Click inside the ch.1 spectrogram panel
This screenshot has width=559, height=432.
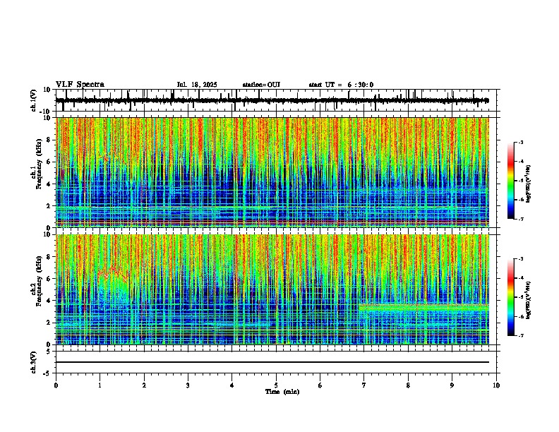[x=272, y=172]
